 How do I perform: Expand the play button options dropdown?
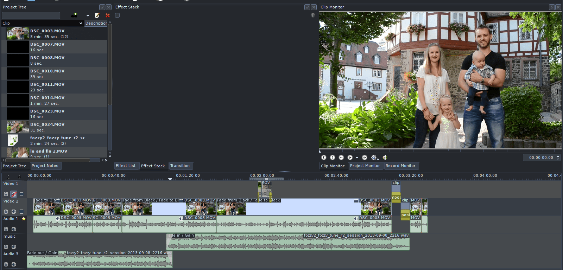(357, 158)
